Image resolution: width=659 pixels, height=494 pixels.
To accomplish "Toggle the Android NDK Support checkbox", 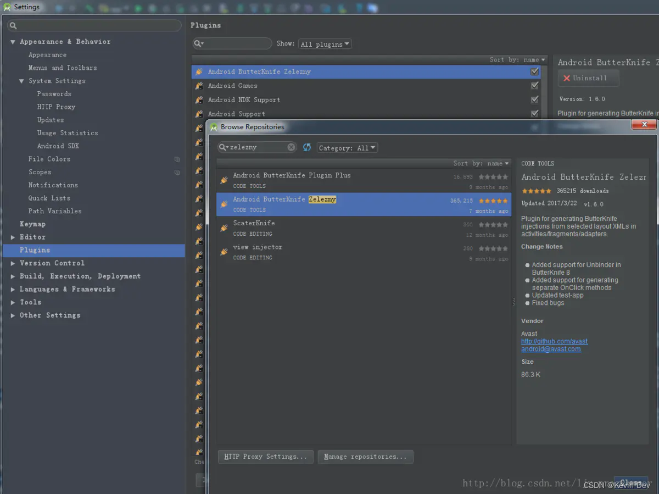I will [534, 100].
